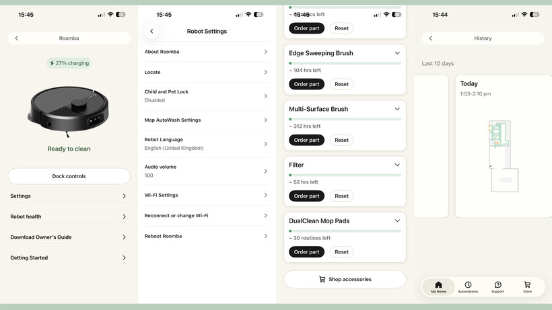Tap the Shop accessories button
Image resolution: width=552 pixels, height=310 pixels.
click(x=345, y=279)
